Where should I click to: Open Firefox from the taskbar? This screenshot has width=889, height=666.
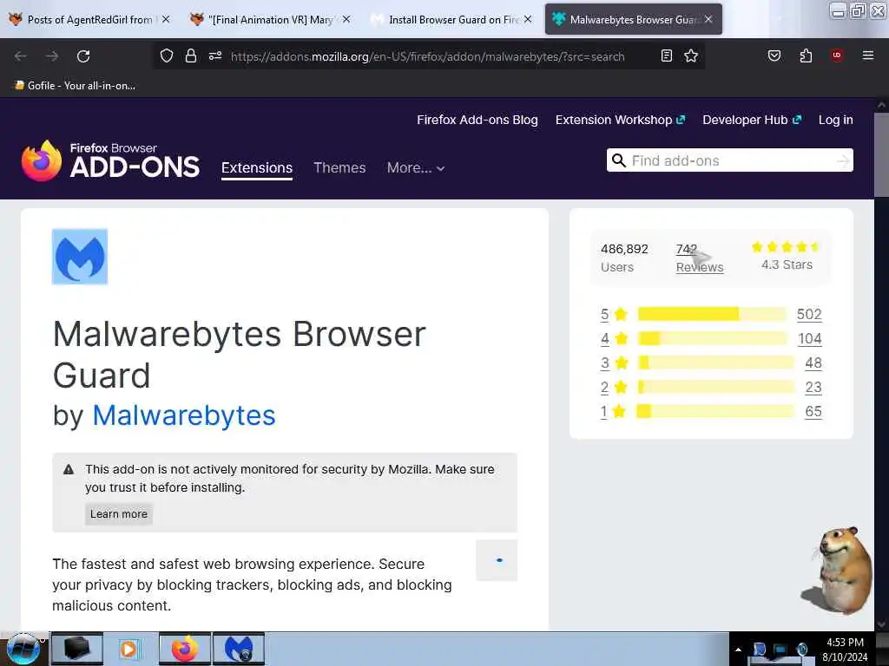(184, 649)
